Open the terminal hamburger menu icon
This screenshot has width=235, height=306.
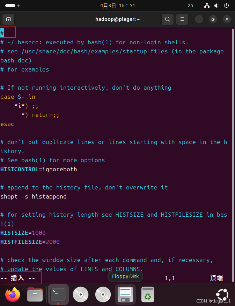[x=182, y=19]
